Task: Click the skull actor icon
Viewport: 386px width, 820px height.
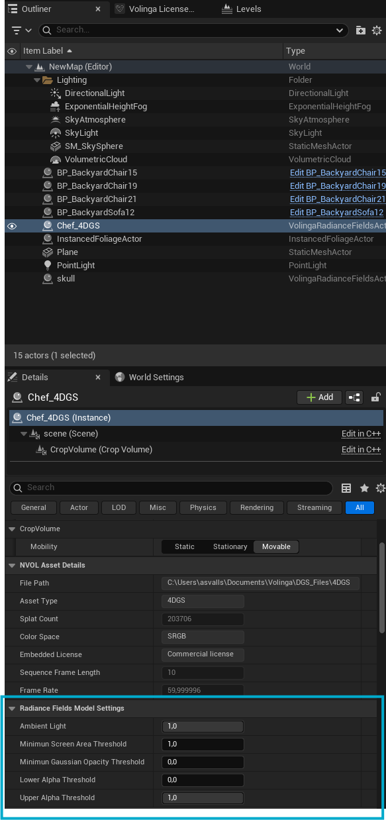Action: tap(48, 279)
